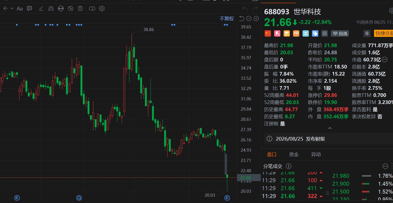Image resolution: width=393 pixels, height=203 pixels.
Task: Click the 外盘 value 368.49万手
Action: [336, 109]
